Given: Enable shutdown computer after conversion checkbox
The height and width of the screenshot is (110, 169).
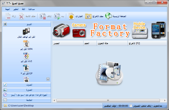Looking at the screenshot, I should coord(131,106).
